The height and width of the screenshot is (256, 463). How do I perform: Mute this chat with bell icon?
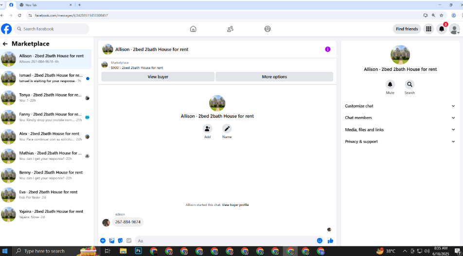point(390,85)
